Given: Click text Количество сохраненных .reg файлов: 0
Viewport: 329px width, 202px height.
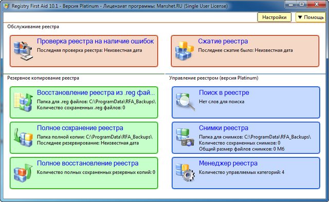Looking at the screenshot, I should 81,107.
